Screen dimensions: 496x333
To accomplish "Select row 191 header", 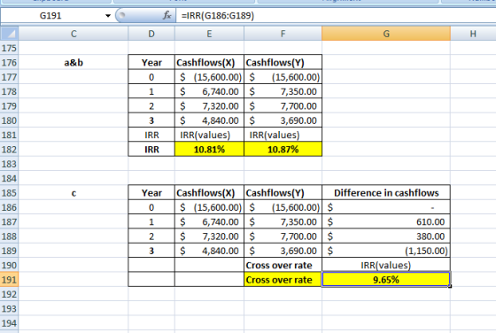I will 9,280.
